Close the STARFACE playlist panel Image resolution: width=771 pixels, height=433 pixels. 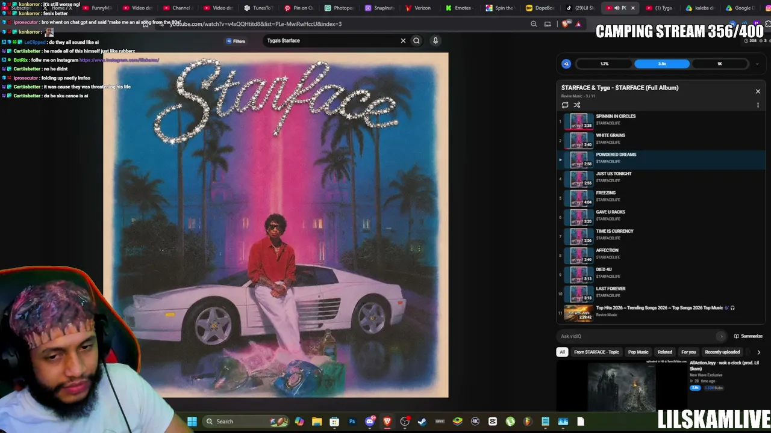(758, 91)
